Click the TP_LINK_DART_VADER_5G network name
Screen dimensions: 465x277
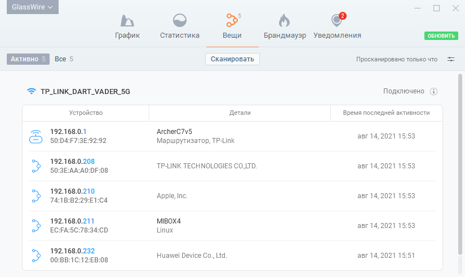click(86, 92)
